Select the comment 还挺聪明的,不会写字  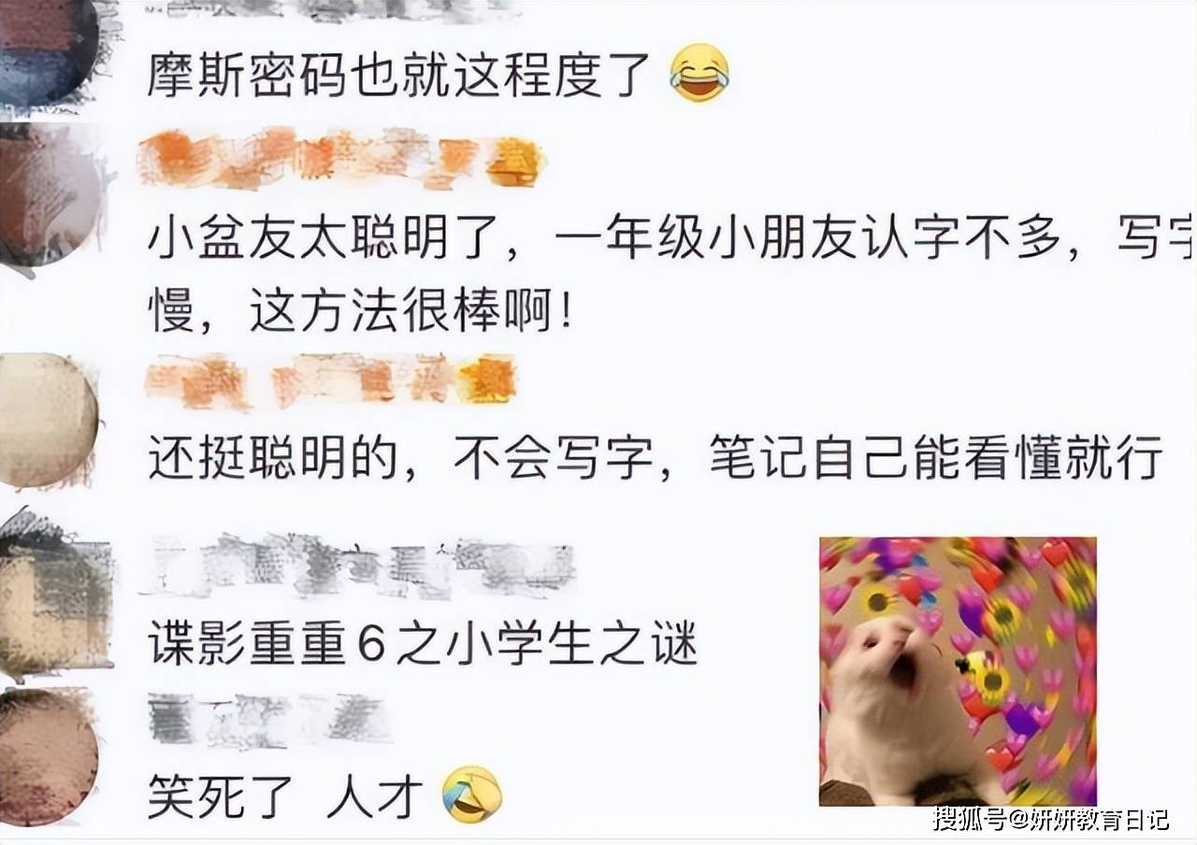pos(656,457)
